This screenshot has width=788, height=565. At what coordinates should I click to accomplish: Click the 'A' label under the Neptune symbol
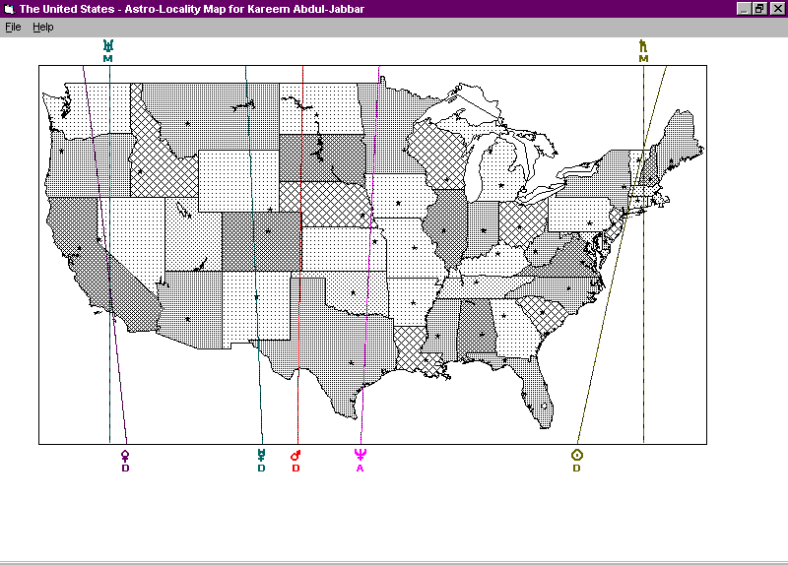click(360, 468)
